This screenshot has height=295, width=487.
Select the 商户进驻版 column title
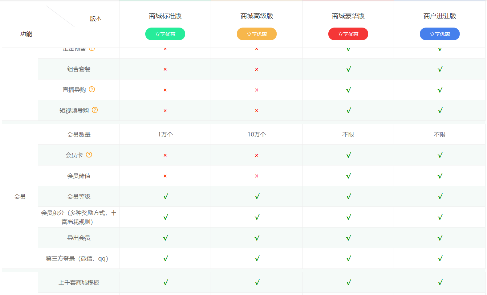click(440, 16)
